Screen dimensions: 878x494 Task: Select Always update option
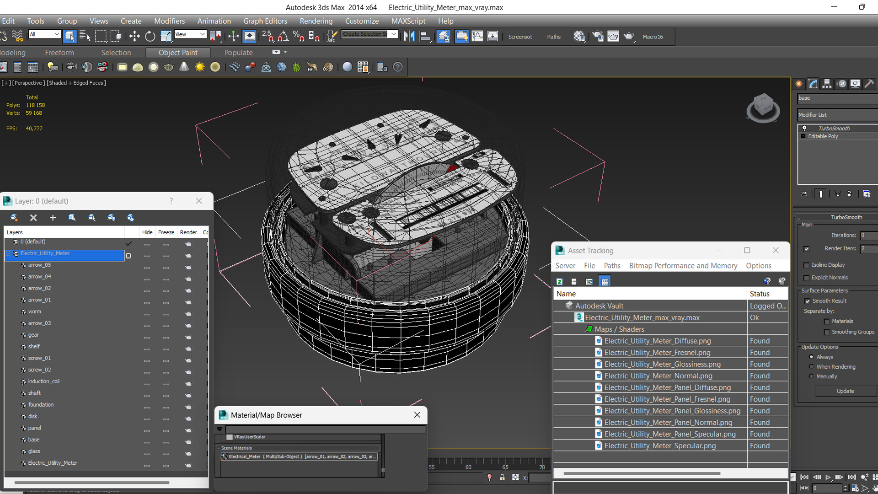click(x=811, y=357)
